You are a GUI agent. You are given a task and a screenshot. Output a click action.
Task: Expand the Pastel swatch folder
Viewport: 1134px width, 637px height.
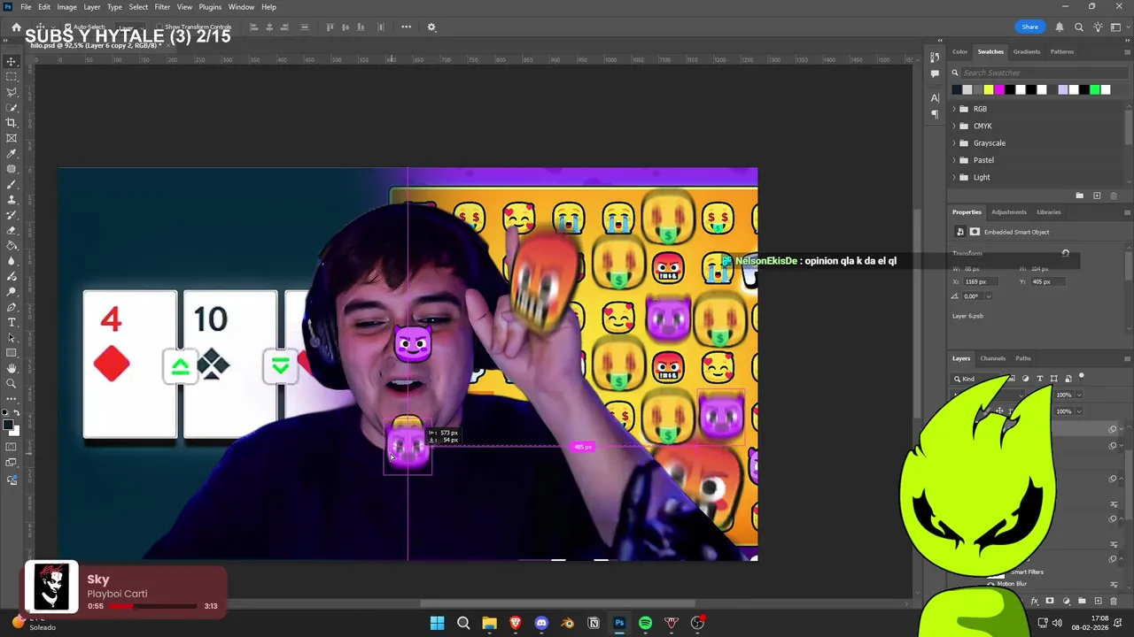click(954, 160)
